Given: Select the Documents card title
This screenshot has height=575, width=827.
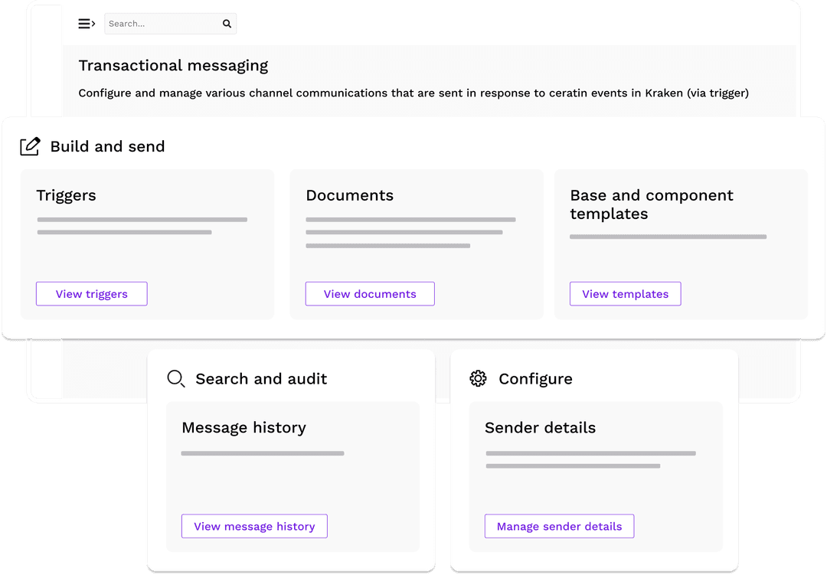Looking at the screenshot, I should [x=349, y=195].
